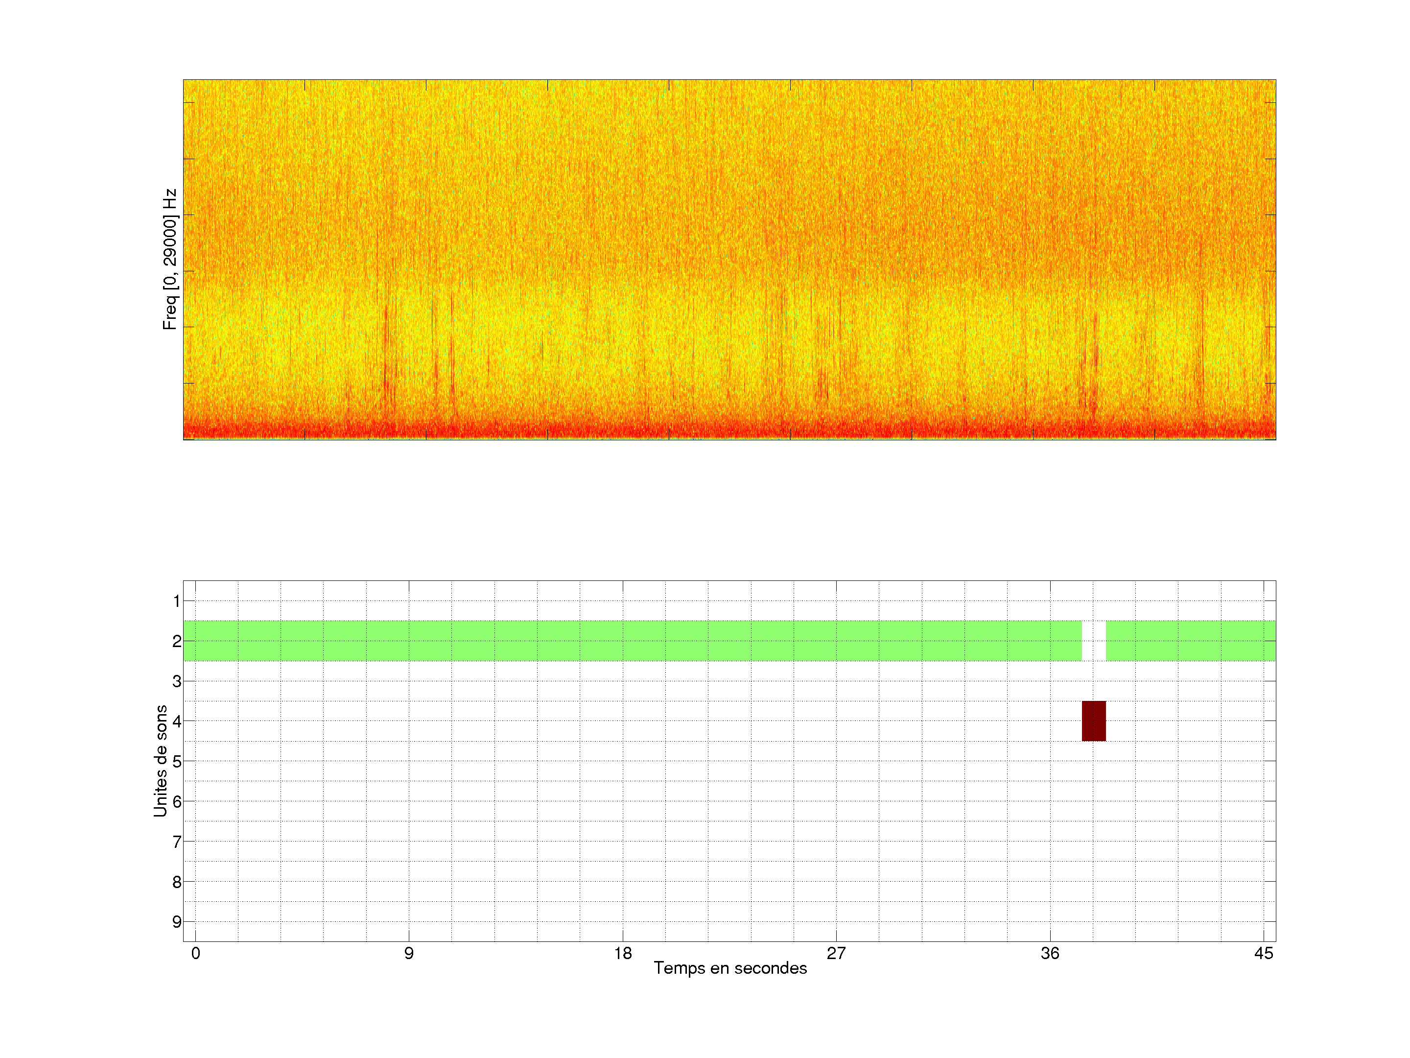
Task: Click the x-axis tick label 0
Action: (x=196, y=953)
